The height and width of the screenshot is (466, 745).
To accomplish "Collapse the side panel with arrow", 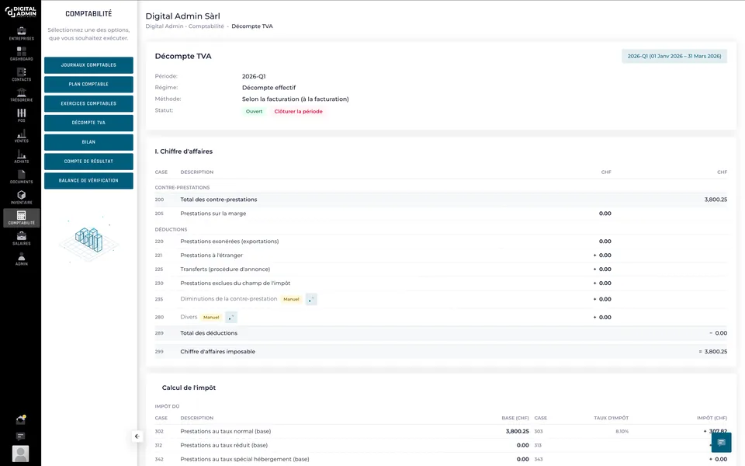I will 137,436.
